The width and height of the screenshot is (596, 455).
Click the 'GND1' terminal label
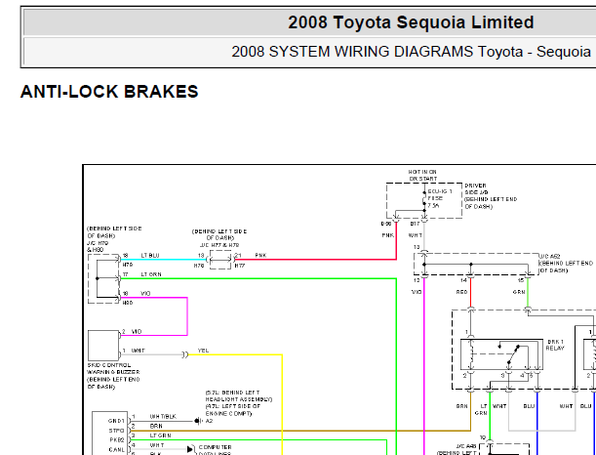(116, 421)
